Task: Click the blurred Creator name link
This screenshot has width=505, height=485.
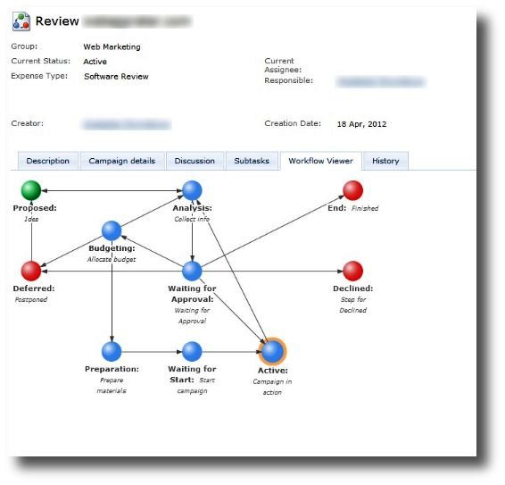Action: click(127, 124)
